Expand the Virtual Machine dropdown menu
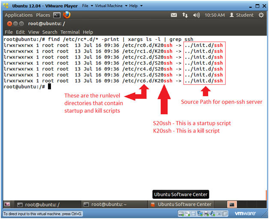 111,6
